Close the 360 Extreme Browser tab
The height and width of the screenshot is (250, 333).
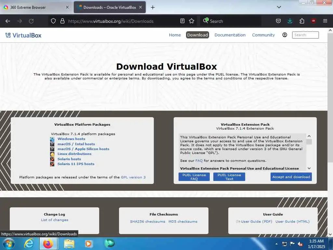coord(67,7)
